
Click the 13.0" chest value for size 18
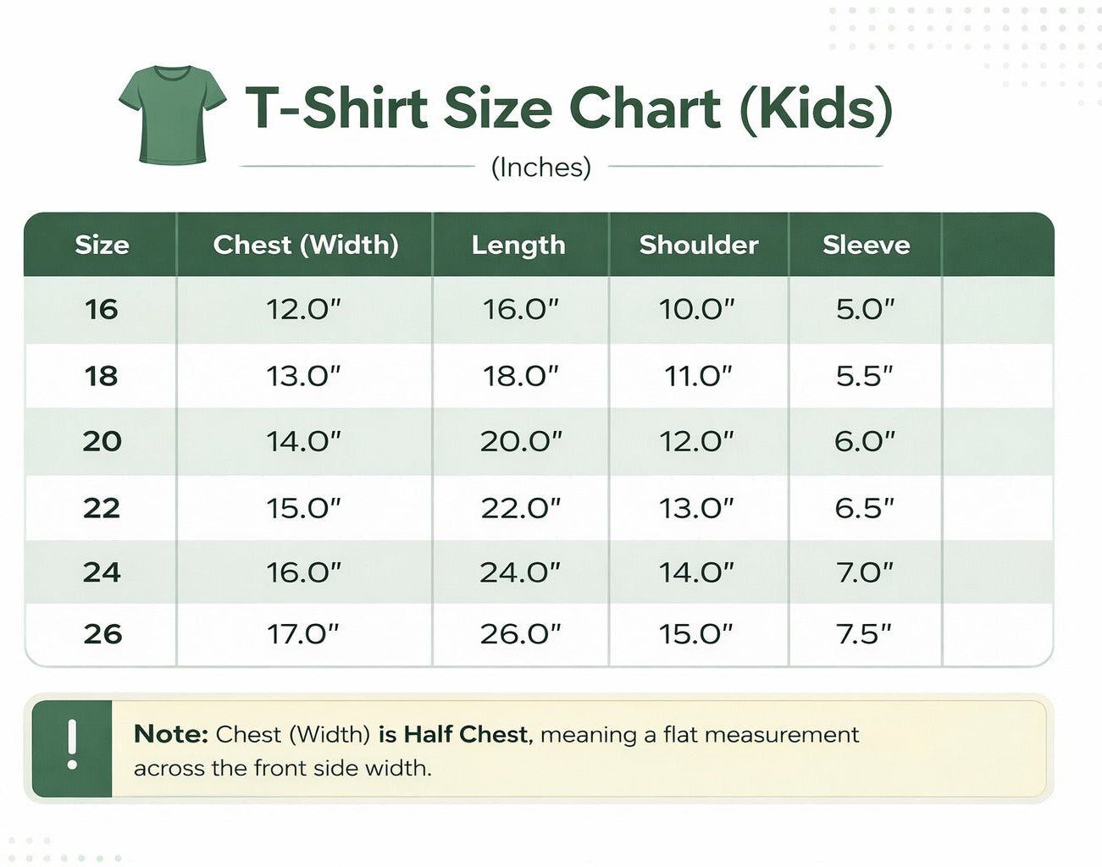[x=303, y=376]
